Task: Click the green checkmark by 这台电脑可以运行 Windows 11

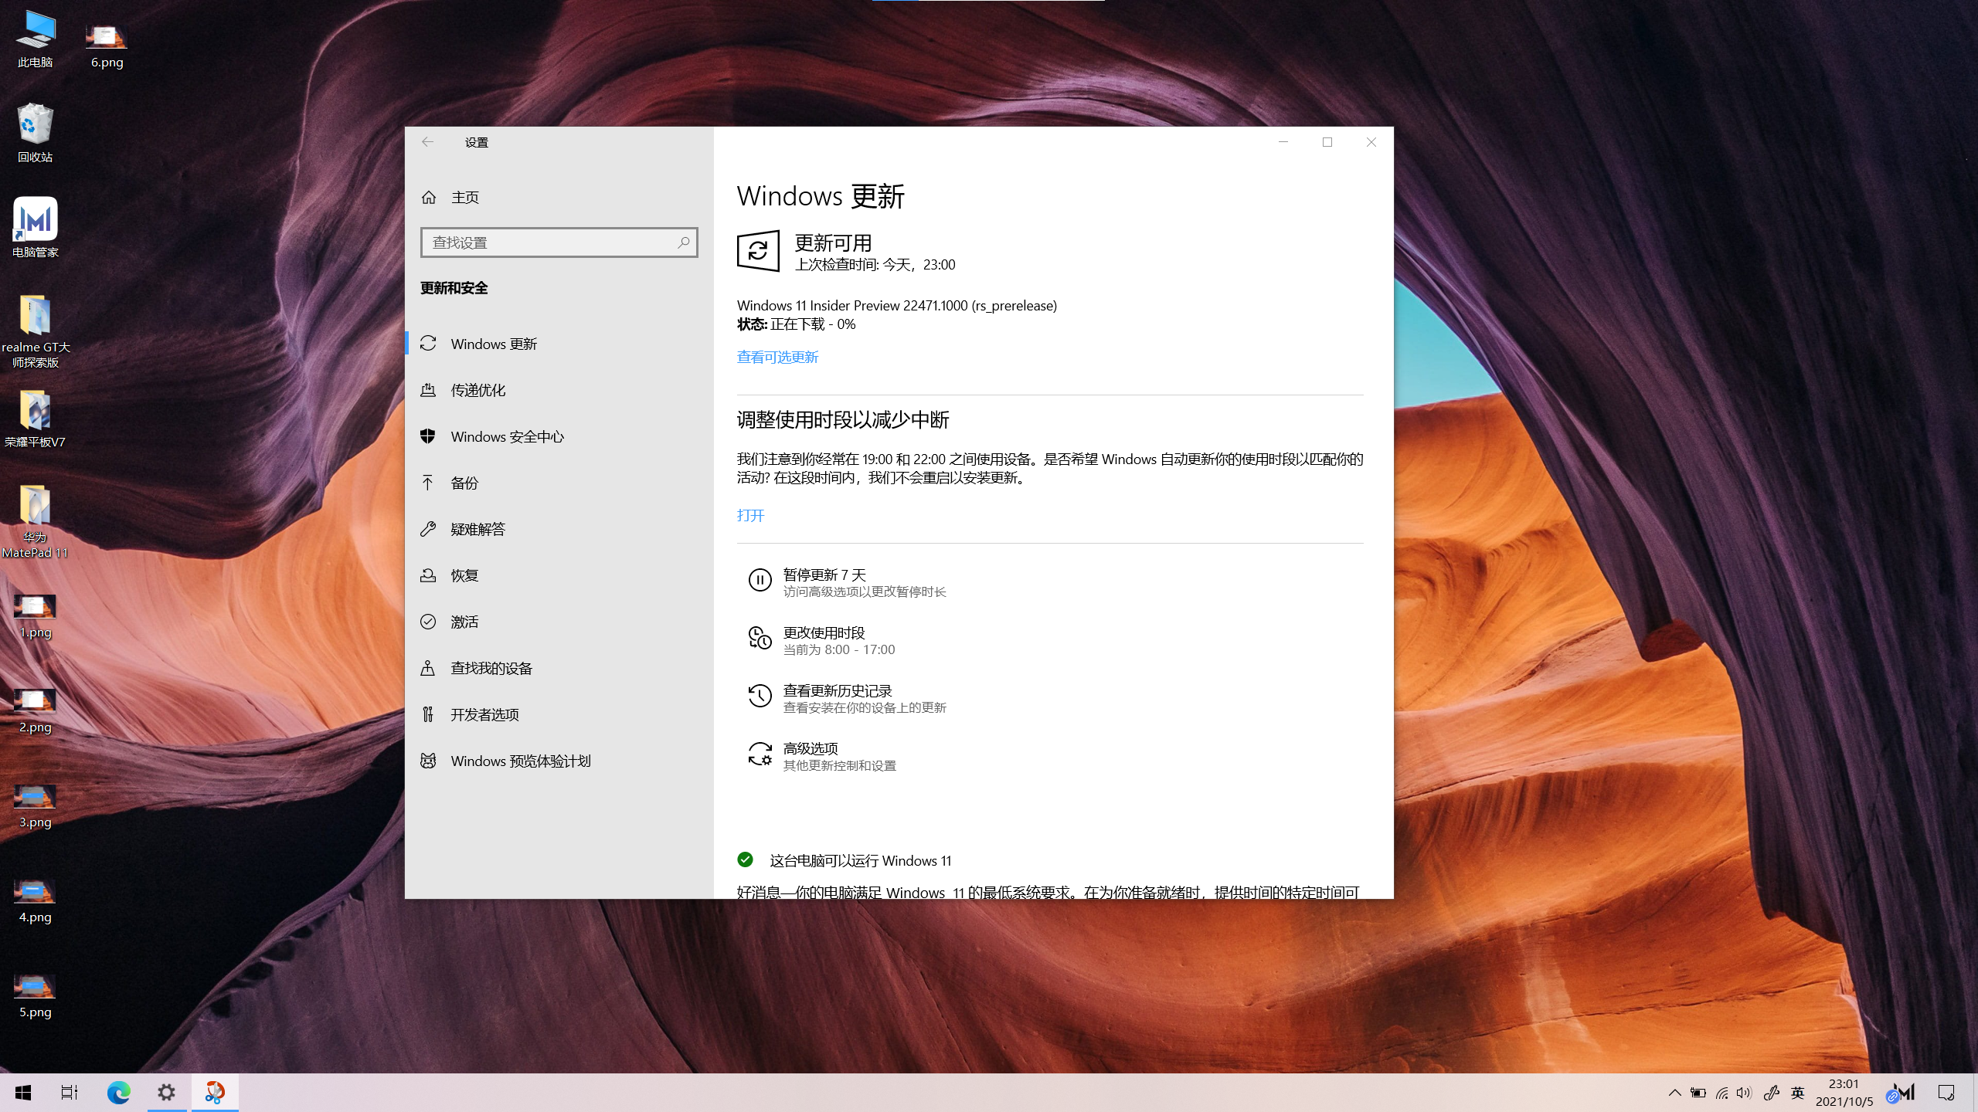Action: pos(745,859)
